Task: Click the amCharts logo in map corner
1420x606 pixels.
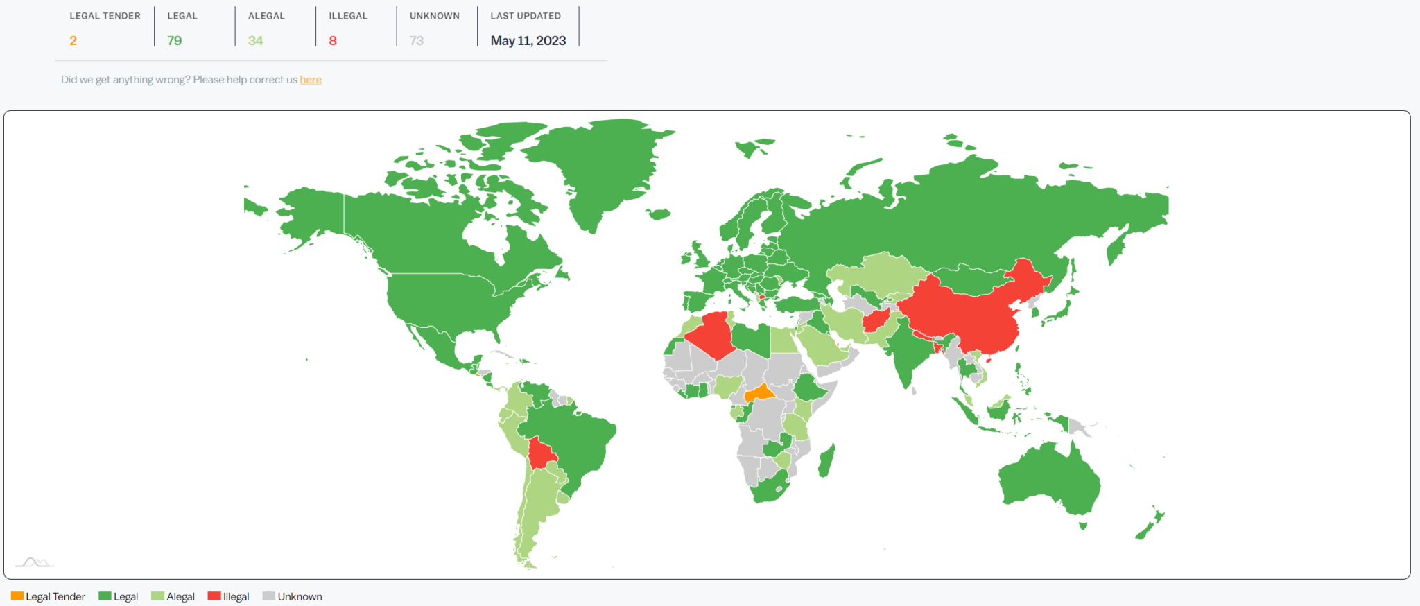Action: [x=35, y=562]
